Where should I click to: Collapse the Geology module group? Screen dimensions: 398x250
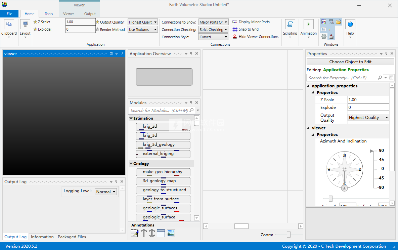(131, 164)
